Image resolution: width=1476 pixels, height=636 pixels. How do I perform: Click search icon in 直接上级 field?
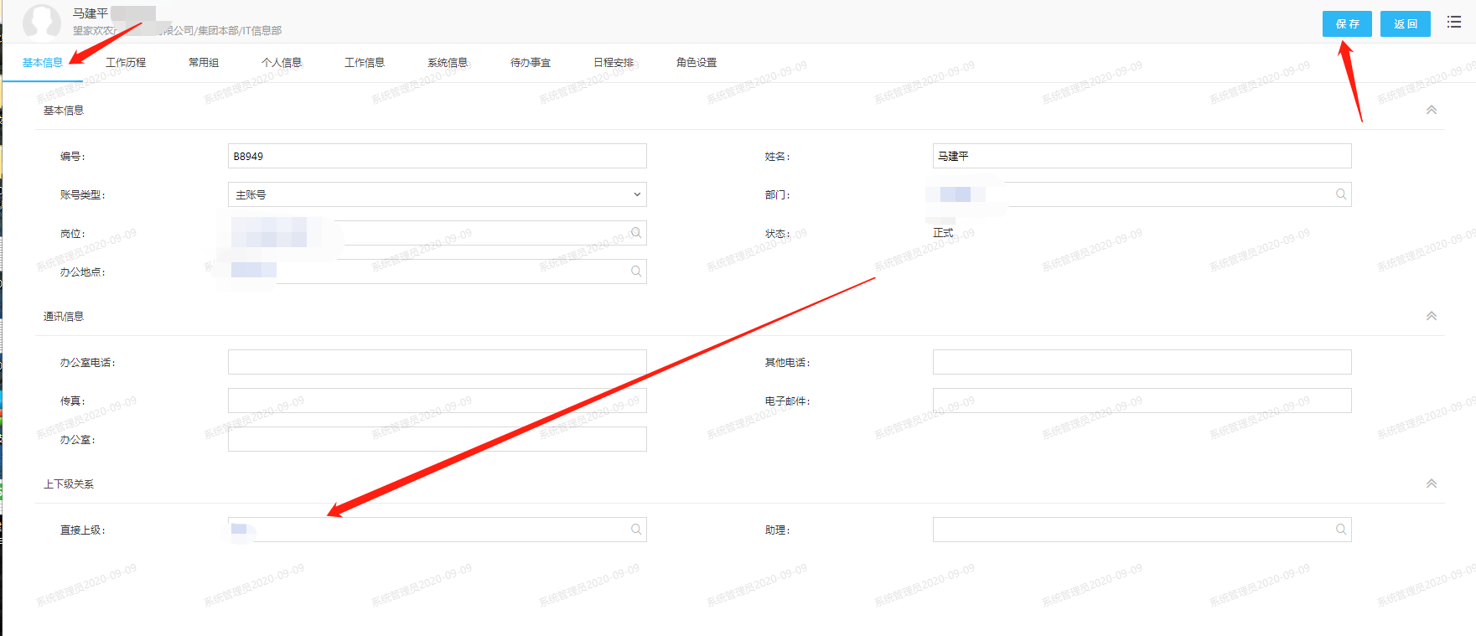click(x=636, y=530)
